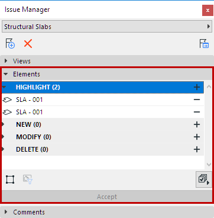The width and height of the screenshot is (214, 218).
Task: Open the issue organizer flag list icon
Action: 204,44
